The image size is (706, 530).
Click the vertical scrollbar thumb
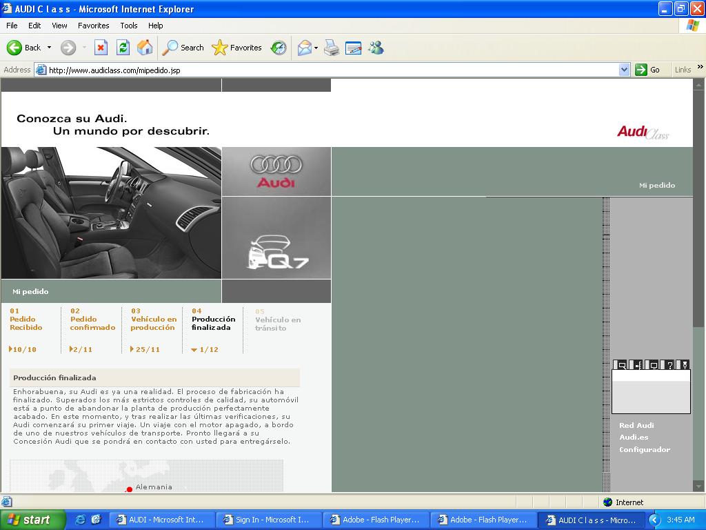pos(698,207)
